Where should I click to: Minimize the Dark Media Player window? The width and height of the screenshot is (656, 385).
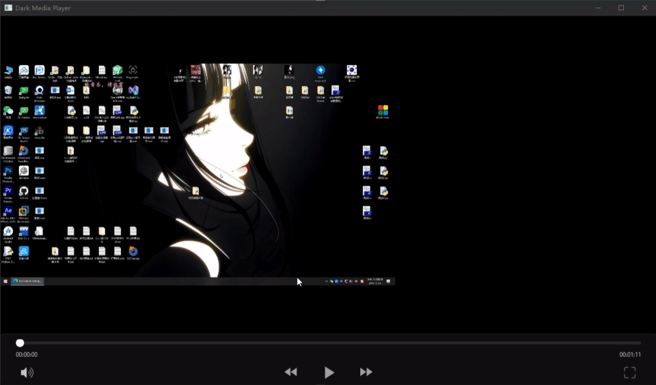click(599, 8)
